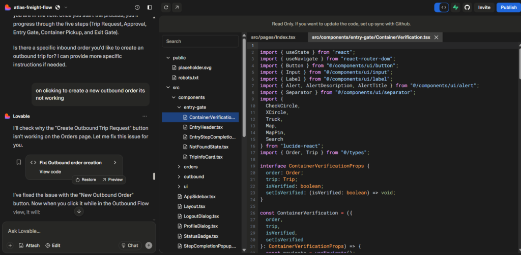Click the file Search field
Image resolution: width=521 pixels, height=255 pixels.
tap(200, 42)
